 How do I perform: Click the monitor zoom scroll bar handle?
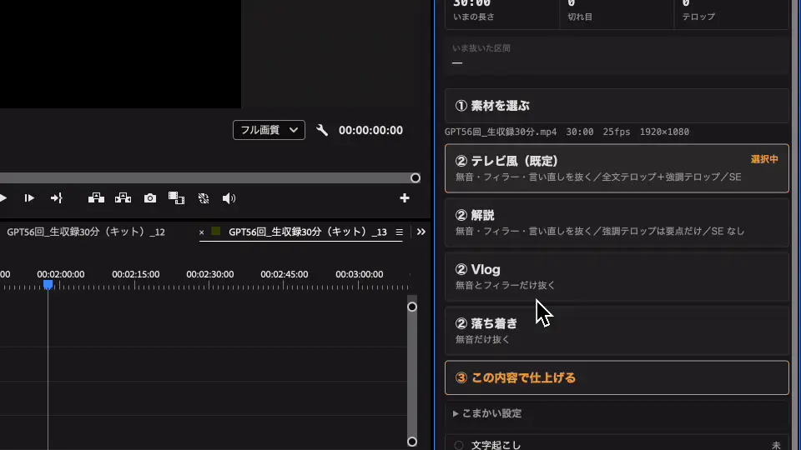click(416, 178)
